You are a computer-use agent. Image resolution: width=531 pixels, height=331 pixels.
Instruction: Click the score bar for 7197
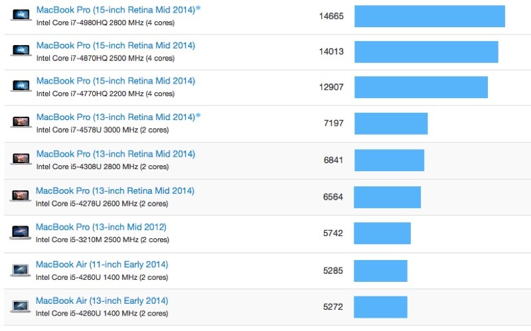[391, 123]
